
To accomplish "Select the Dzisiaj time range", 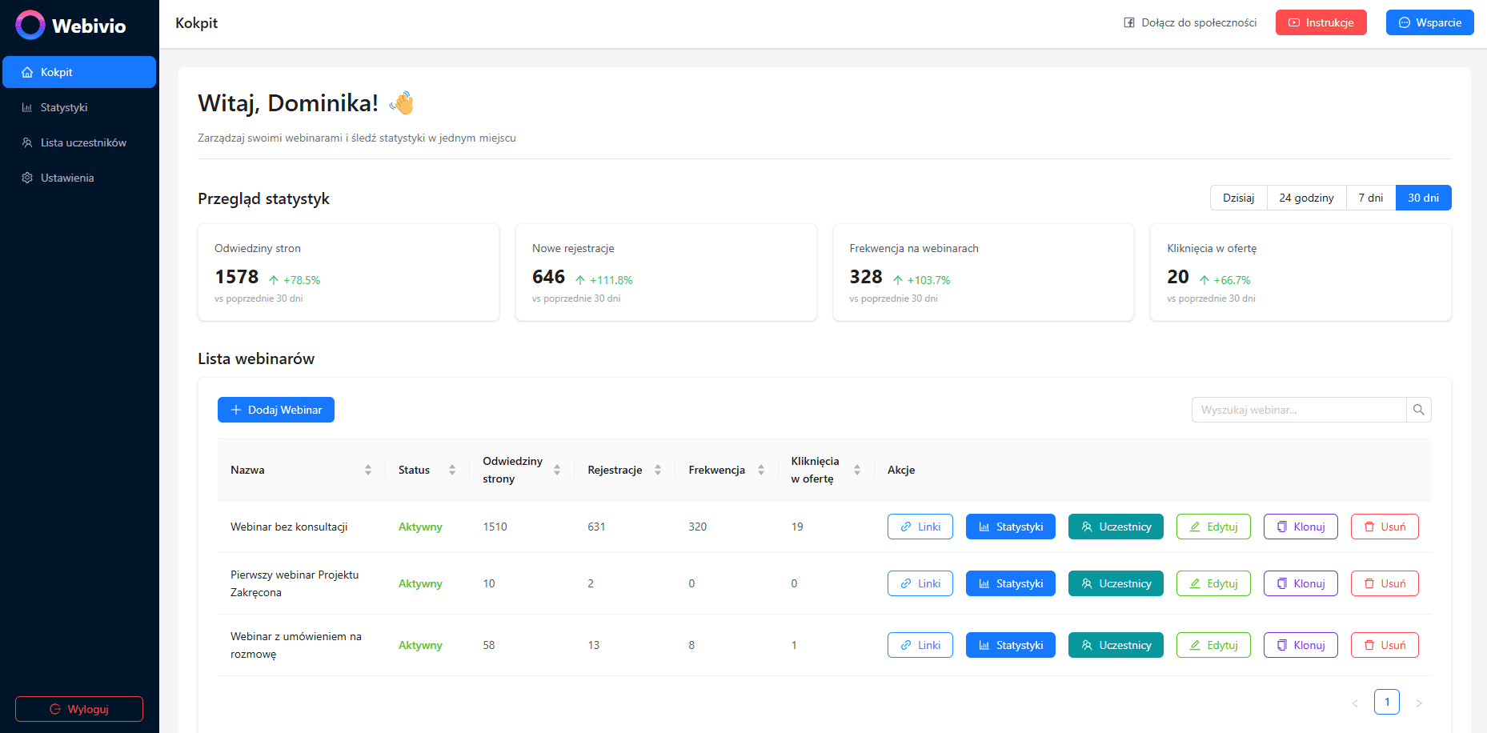I will coord(1238,198).
